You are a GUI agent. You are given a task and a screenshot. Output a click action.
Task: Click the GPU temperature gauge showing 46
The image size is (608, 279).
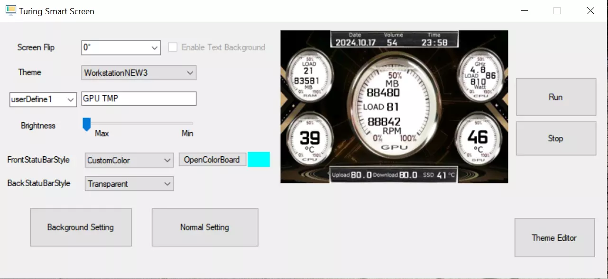[x=478, y=139]
